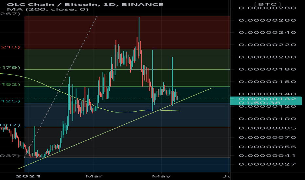Click price axis label 0.00000100
Screen dimensions: 305x180
267,119
